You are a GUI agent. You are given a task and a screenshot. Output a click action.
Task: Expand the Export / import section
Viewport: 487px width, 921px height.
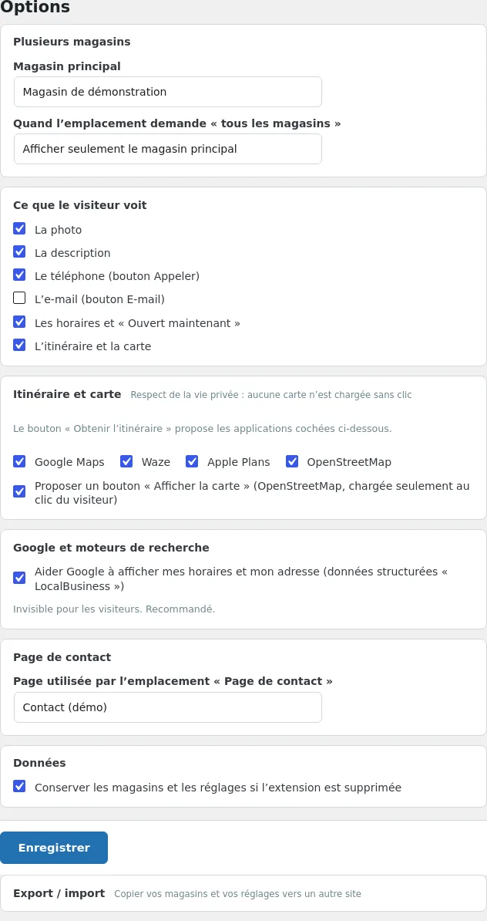pos(243,893)
